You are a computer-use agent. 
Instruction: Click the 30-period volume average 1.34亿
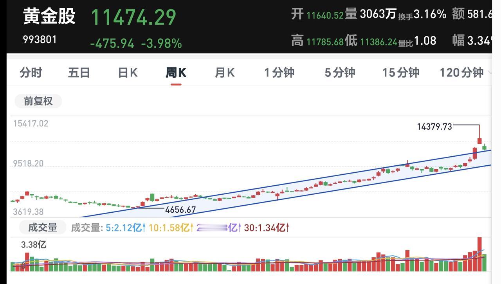click(x=267, y=228)
